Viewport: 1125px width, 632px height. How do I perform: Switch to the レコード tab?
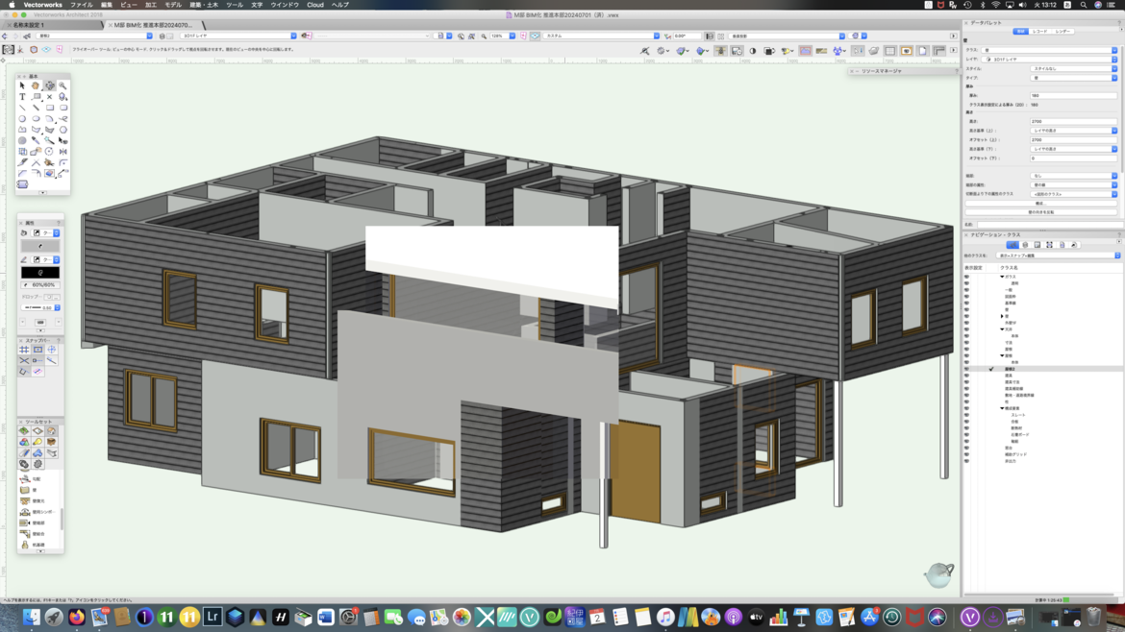point(1040,32)
